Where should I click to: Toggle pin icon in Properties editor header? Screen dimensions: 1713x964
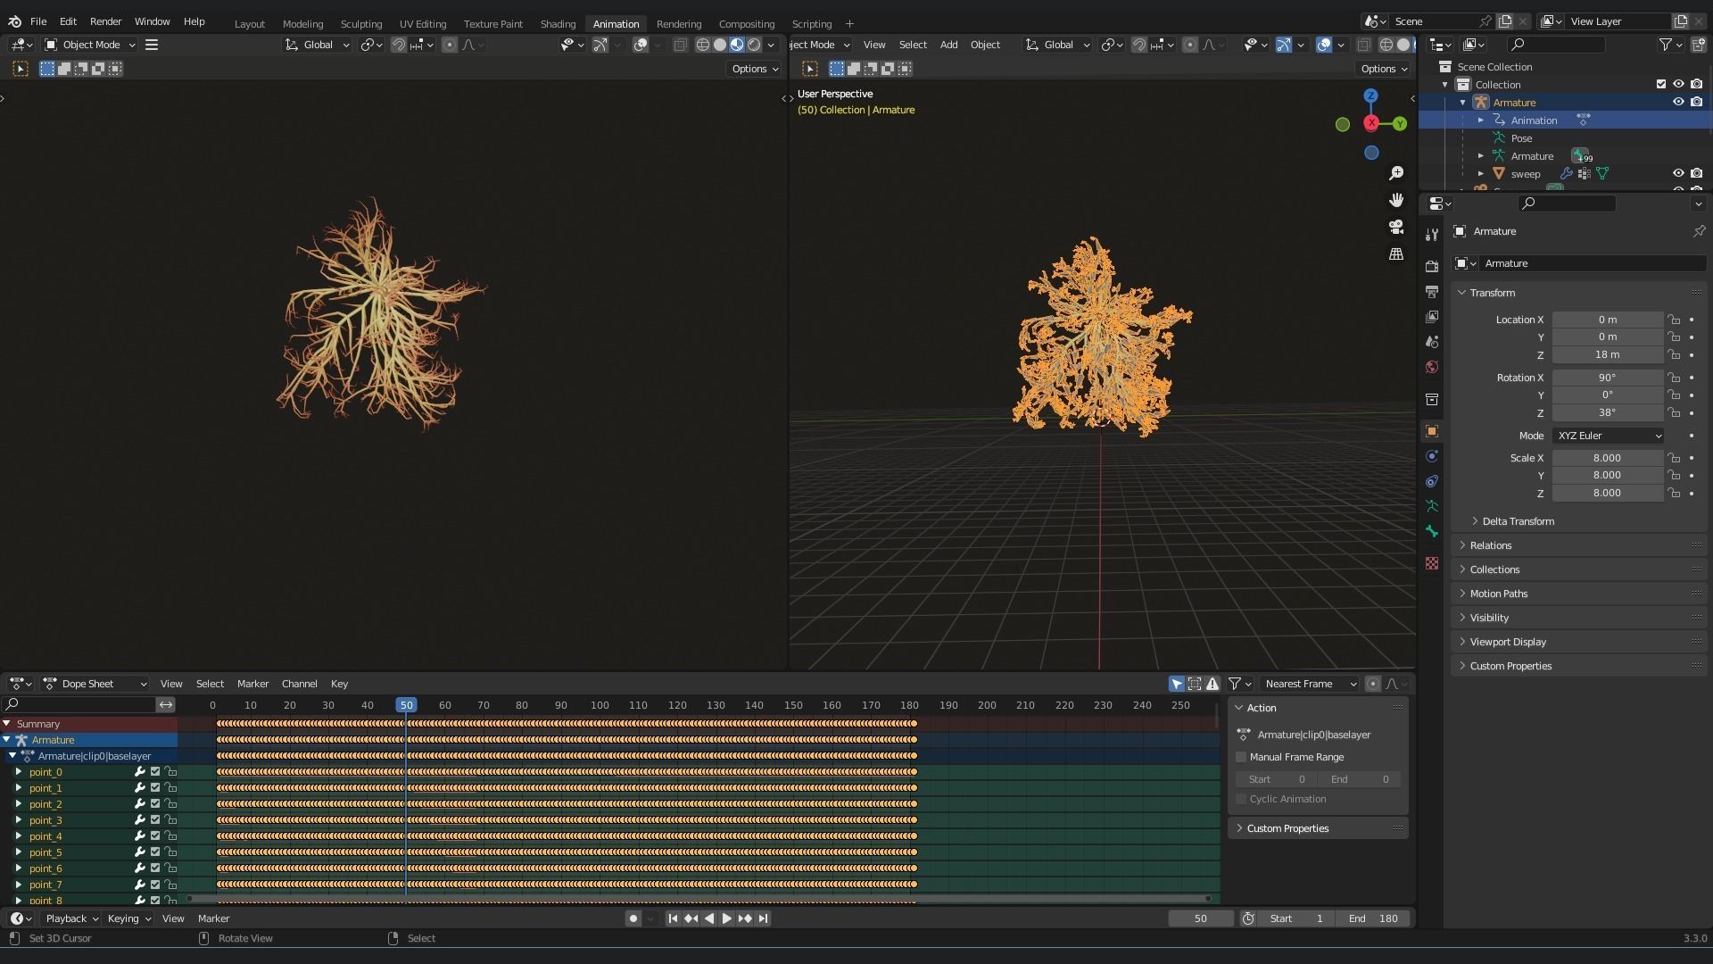coord(1699,231)
